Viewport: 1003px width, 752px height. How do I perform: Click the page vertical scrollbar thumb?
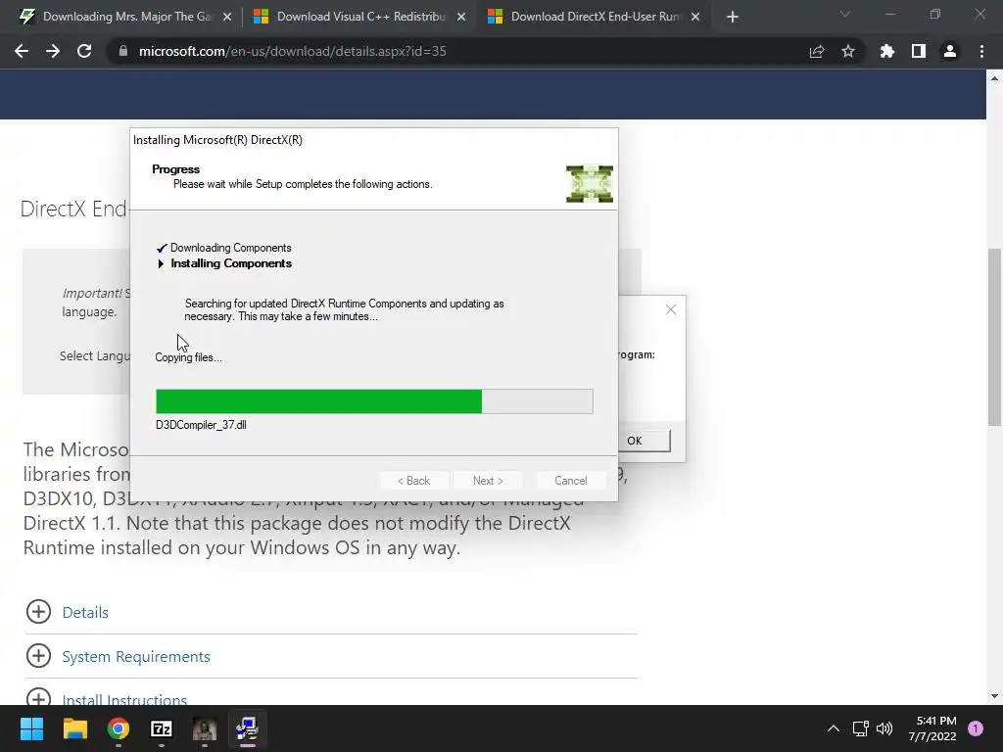(994, 337)
